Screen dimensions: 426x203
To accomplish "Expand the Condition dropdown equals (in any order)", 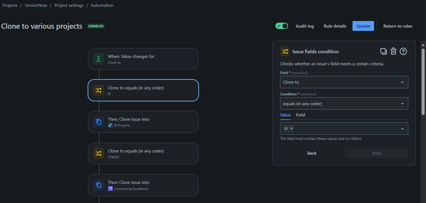I will pos(344,103).
